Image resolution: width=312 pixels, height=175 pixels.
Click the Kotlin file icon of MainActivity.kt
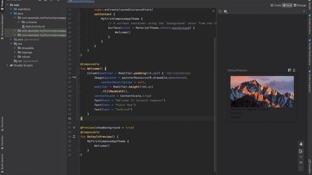[23, 26]
